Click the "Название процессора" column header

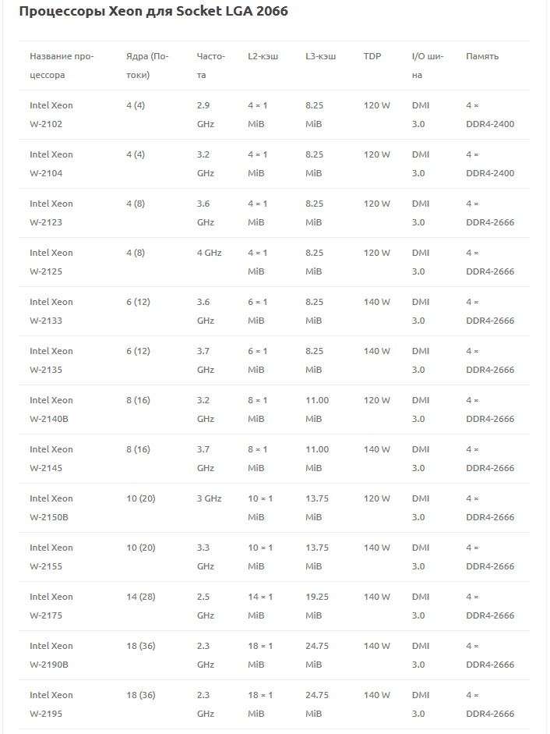click(x=61, y=66)
